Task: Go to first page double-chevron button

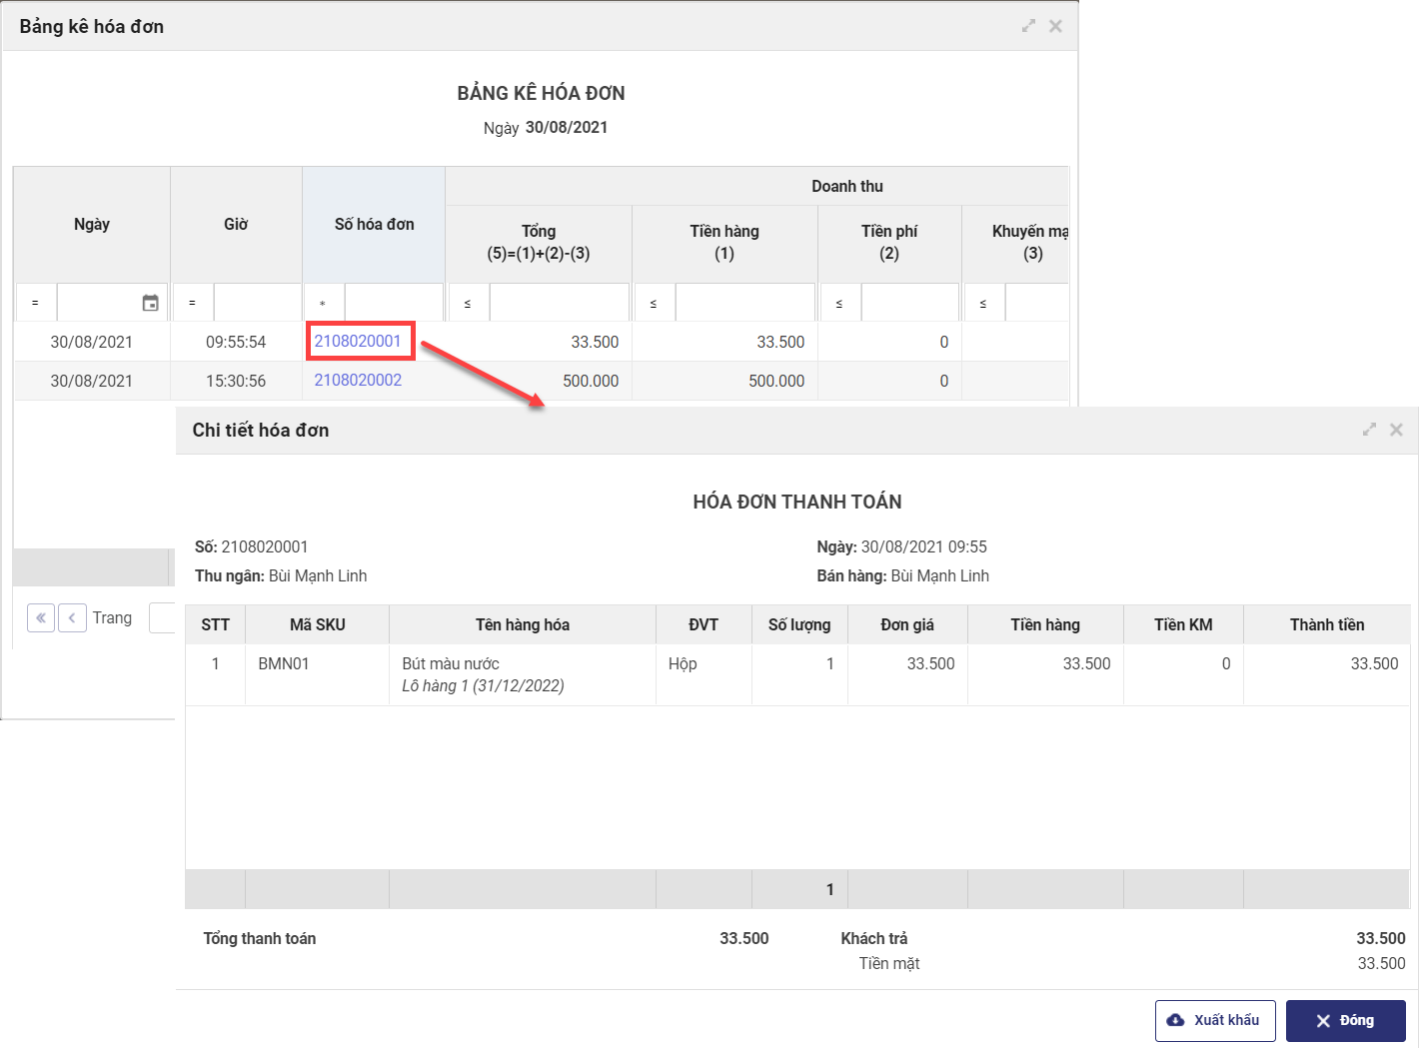Action: [41, 618]
